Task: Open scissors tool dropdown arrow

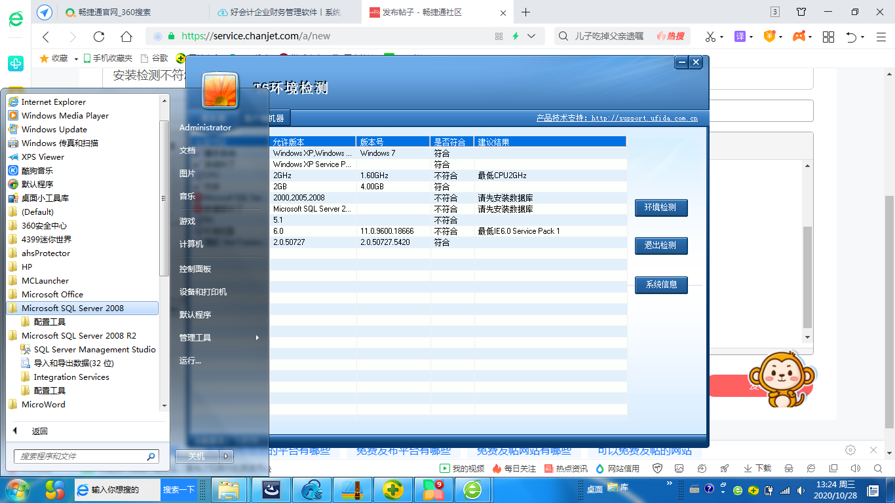Action: pyautogui.click(x=721, y=37)
